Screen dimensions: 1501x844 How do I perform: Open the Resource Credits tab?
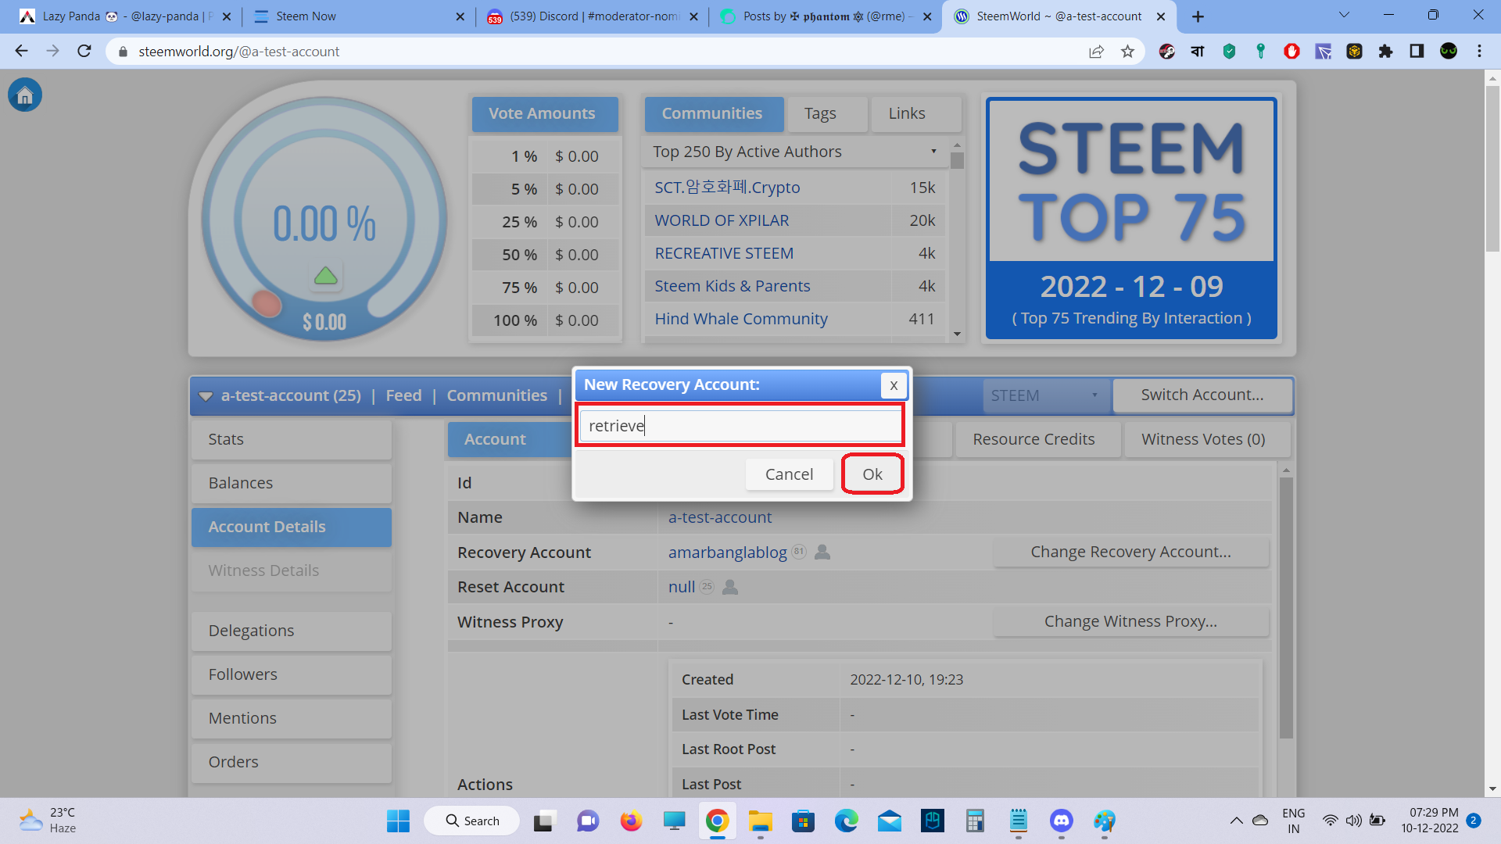pyautogui.click(x=1034, y=439)
